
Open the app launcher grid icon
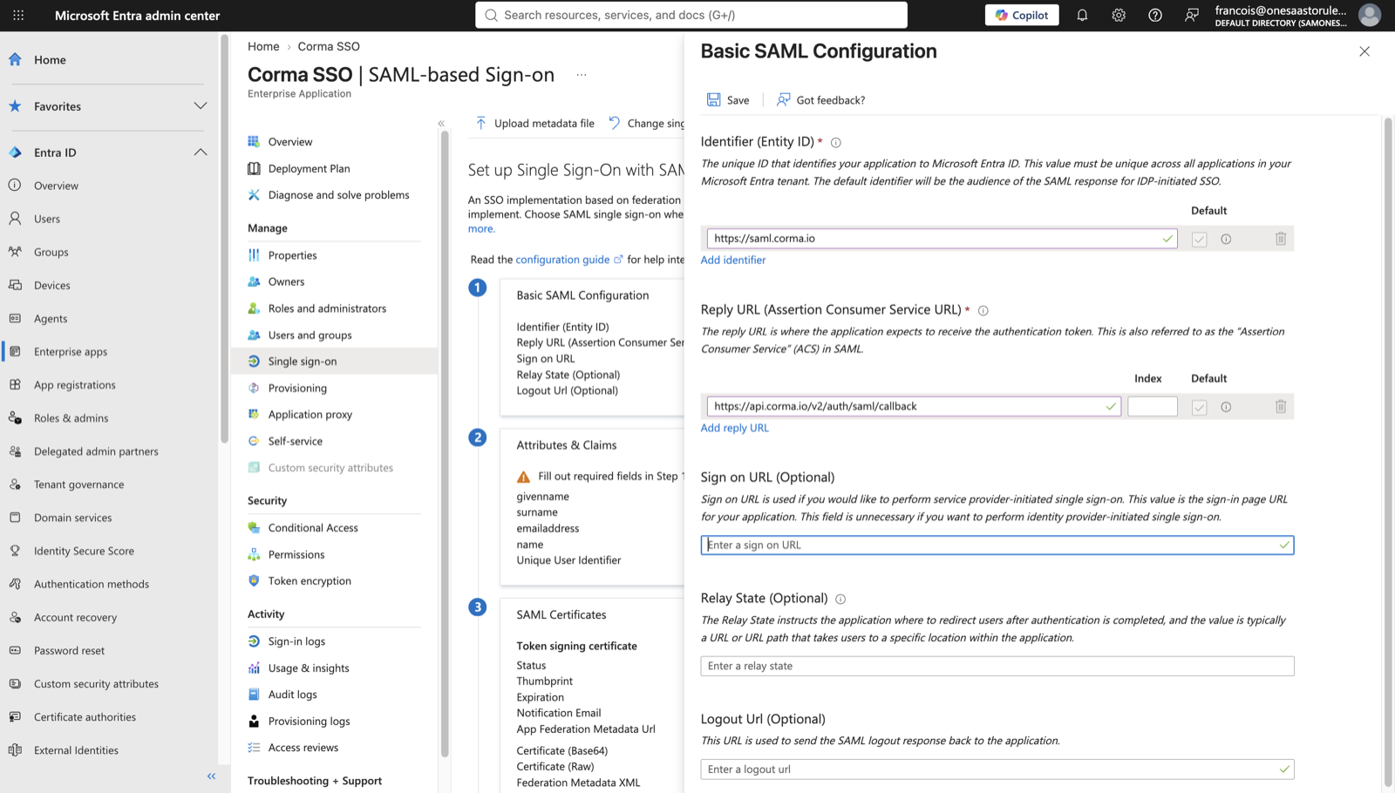tap(18, 15)
